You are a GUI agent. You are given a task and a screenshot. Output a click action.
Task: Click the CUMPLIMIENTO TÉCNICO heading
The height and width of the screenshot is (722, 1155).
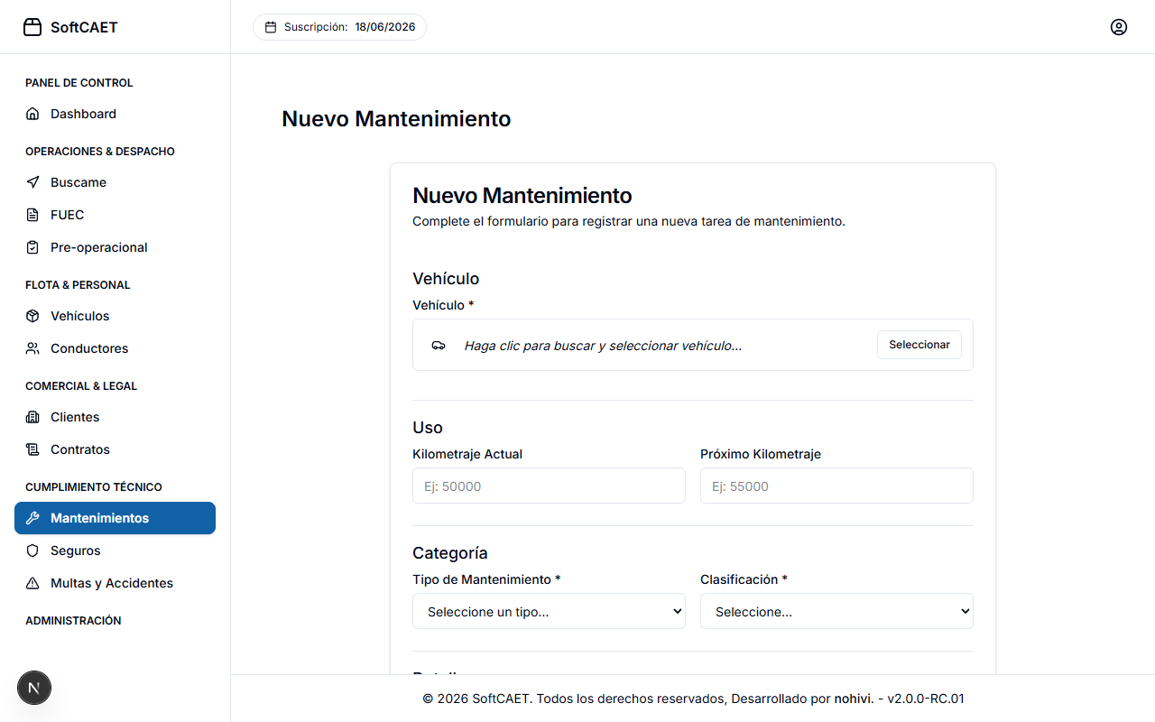tap(94, 487)
